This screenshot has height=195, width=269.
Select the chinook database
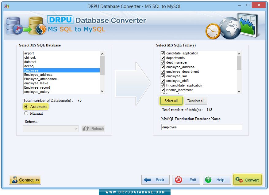pyautogui.click(x=62, y=57)
